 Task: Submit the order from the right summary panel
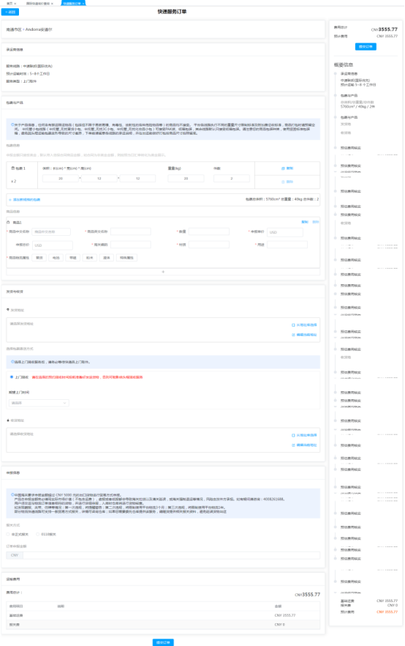pos(366,47)
